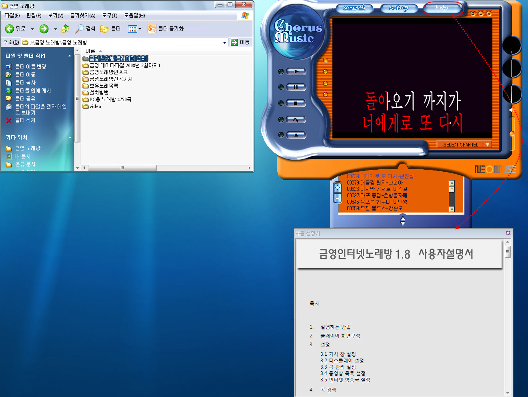The width and height of the screenshot is (528, 397).
Task: Go back with the 뒤로 button
Action: pyautogui.click(x=15, y=28)
